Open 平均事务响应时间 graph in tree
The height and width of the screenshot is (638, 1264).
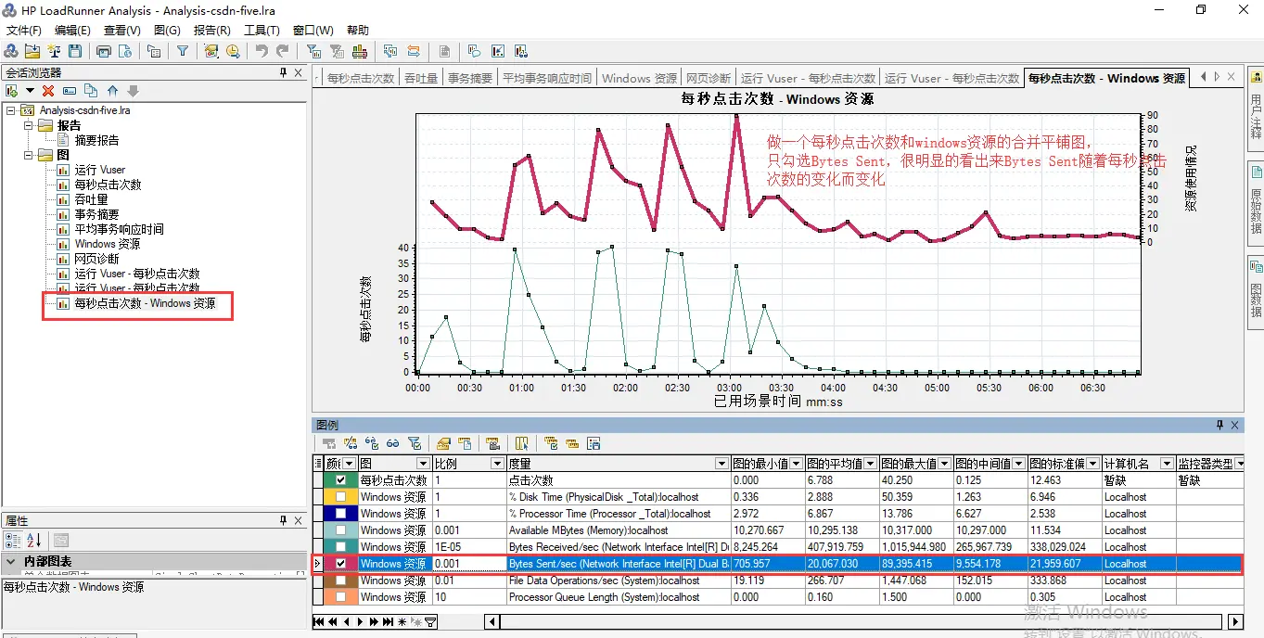coord(119,229)
